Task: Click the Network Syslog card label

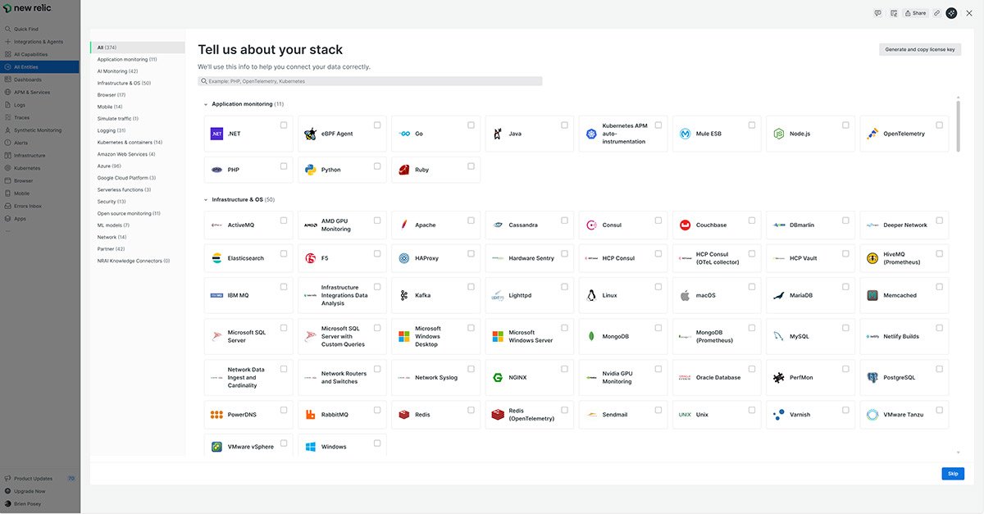Action: point(436,378)
